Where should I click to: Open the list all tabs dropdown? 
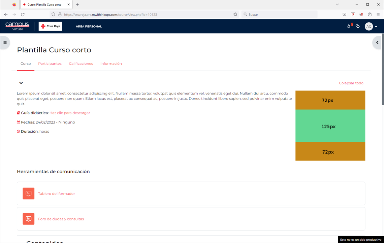click(x=337, y=5)
